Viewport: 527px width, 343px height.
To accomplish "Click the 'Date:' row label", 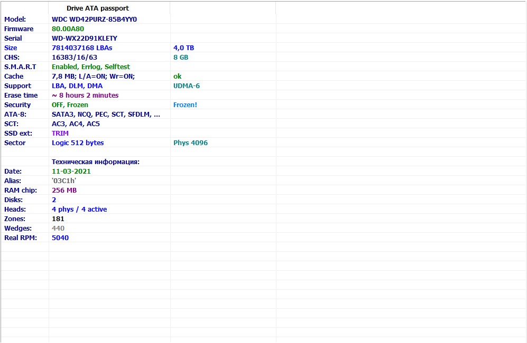I will (13, 171).
